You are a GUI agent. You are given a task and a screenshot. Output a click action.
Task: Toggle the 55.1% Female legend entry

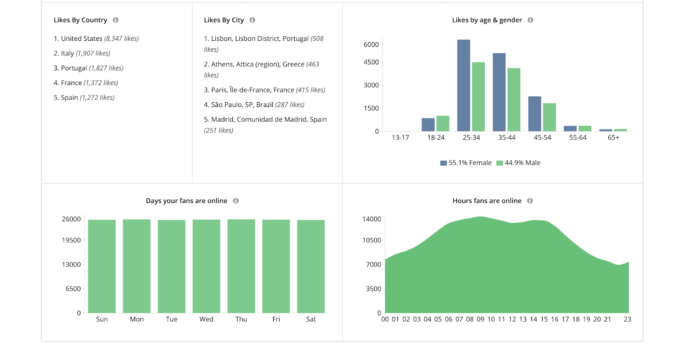coord(466,163)
